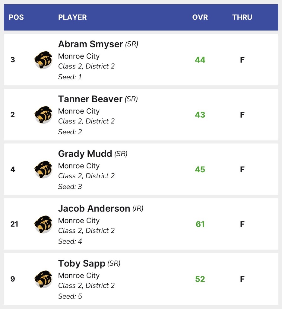The width and height of the screenshot is (282, 309).
Task: Open Abram Smyser's player profile
Action: tap(90, 44)
